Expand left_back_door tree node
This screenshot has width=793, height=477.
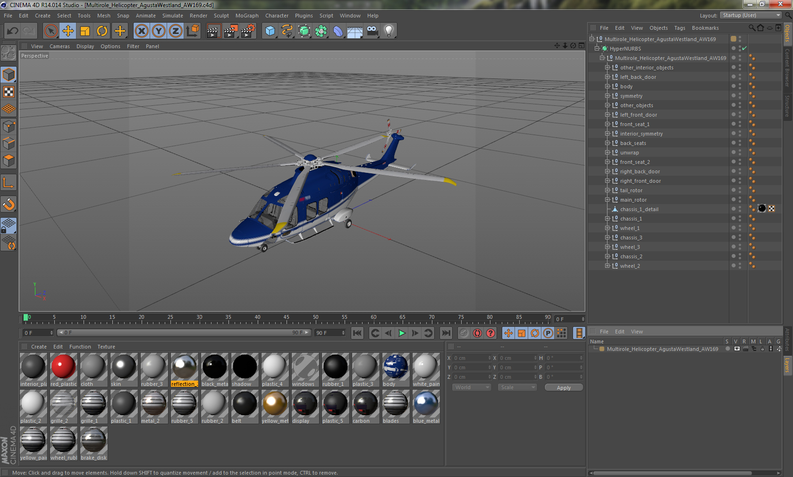[607, 77]
